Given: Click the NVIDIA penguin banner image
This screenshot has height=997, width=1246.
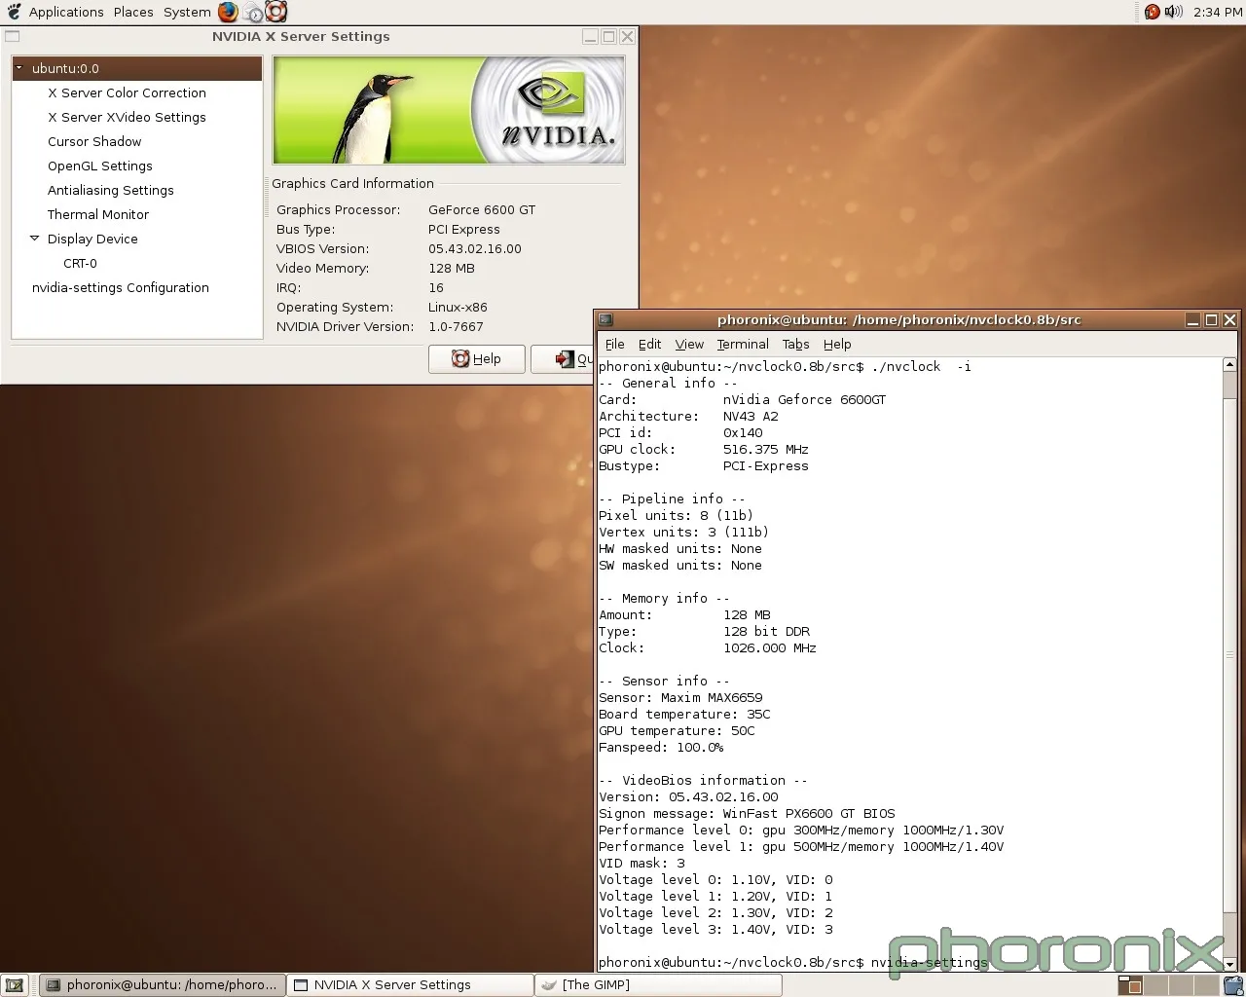Looking at the screenshot, I should click(449, 110).
